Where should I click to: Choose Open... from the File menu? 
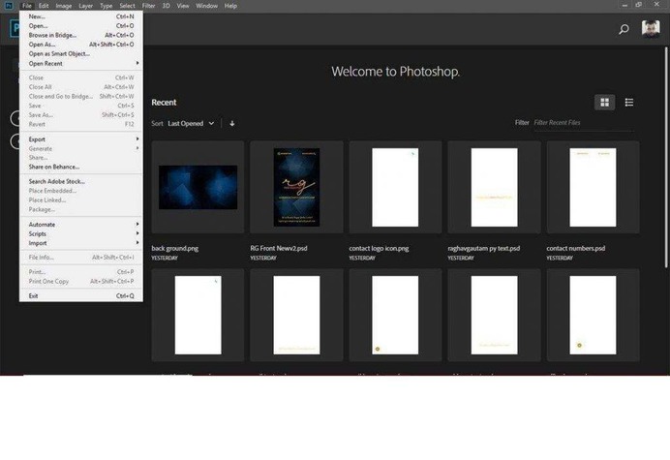click(81, 25)
